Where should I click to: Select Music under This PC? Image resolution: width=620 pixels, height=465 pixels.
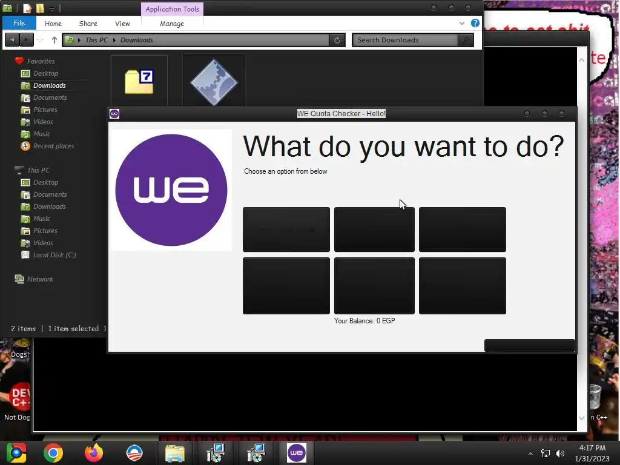36,219
